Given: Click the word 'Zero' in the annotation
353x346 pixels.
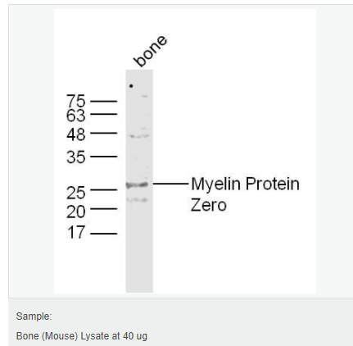Looking at the screenshot, I should 209,205.
